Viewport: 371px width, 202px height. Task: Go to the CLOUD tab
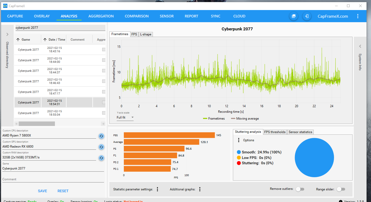tap(239, 16)
